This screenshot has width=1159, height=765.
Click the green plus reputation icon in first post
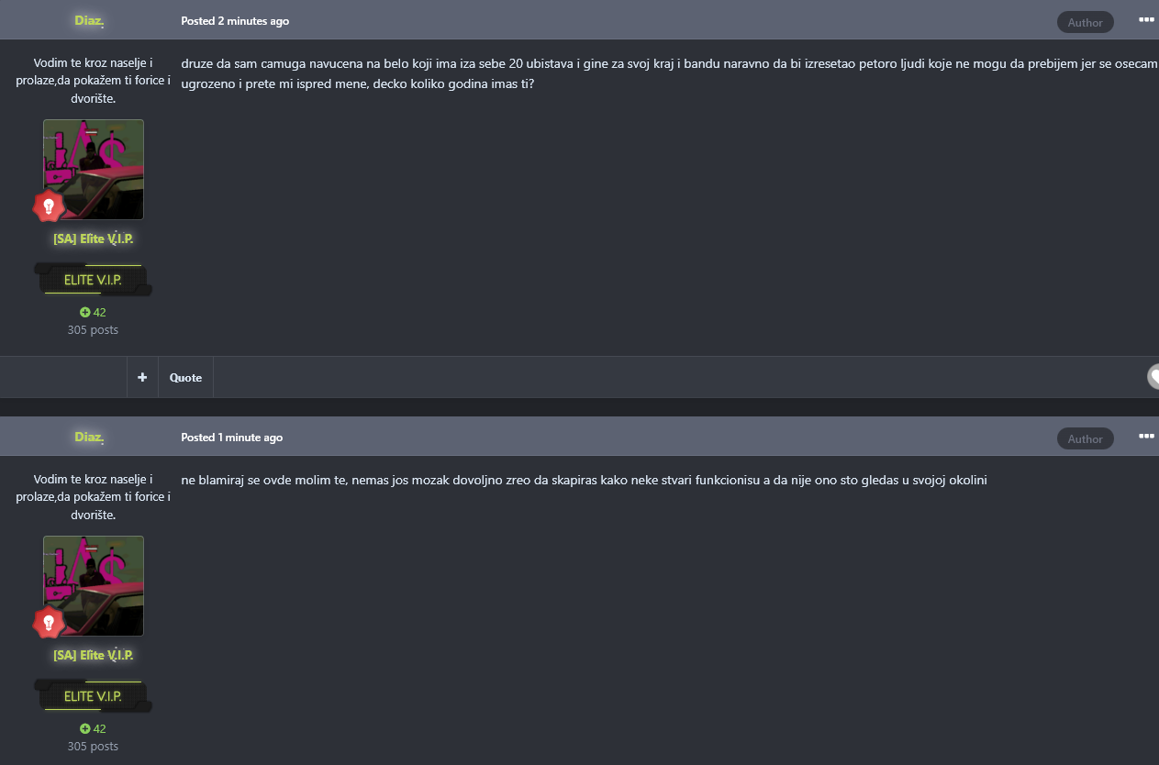(84, 312)
